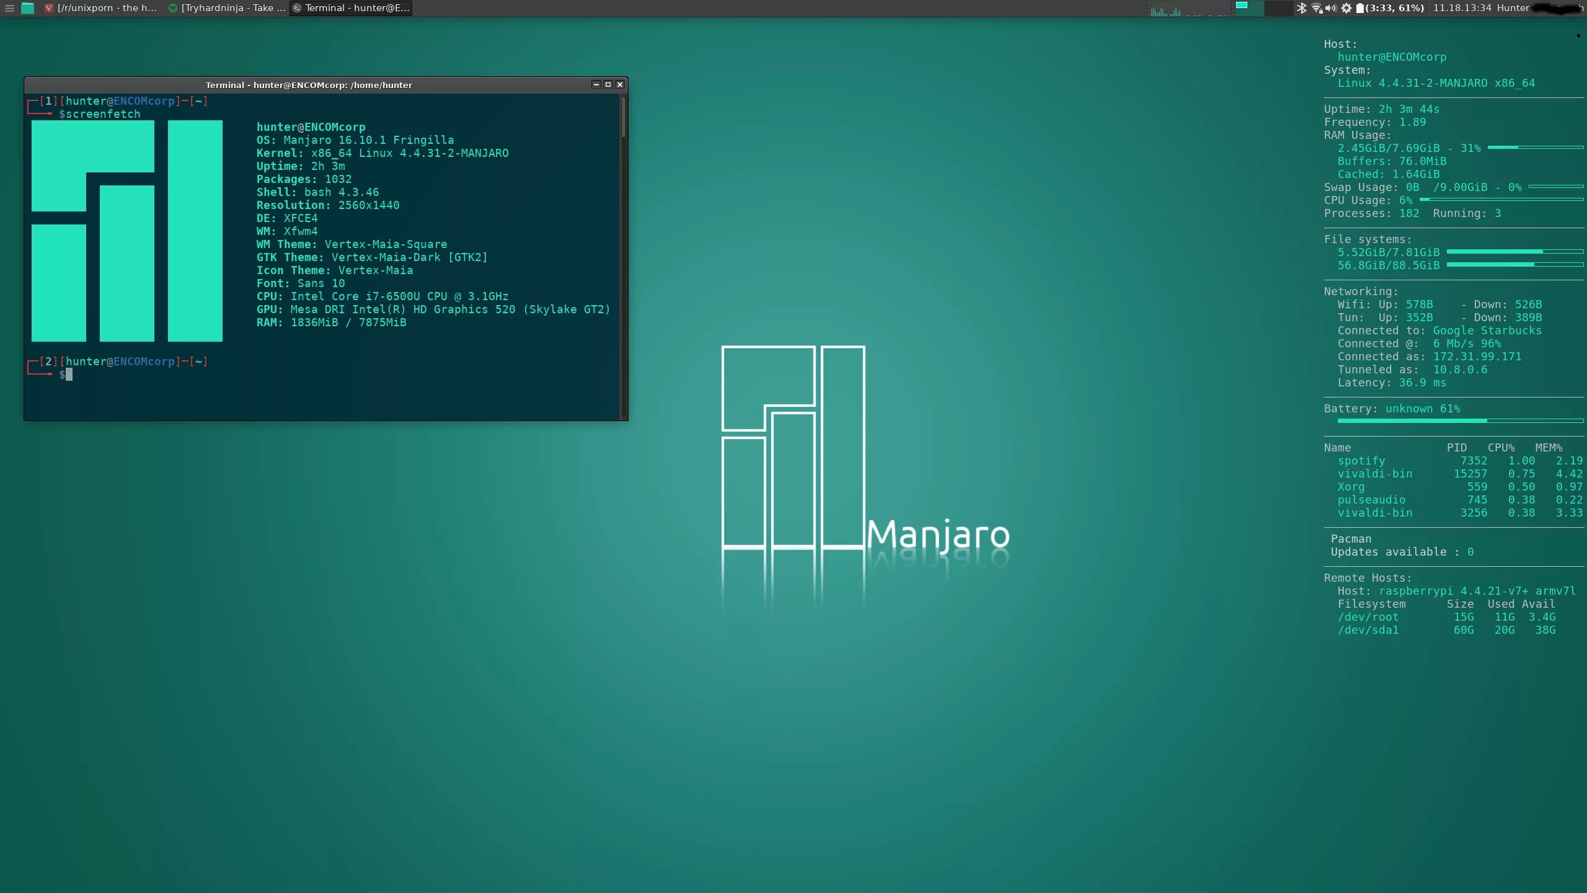Select the Terminal taskbar button
The image size is (1587, 893).
tap(351, 8)
